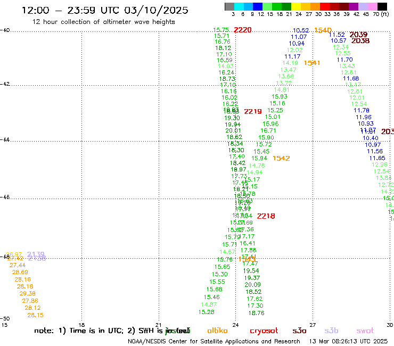
Task: Select the purple 42 ft legend swatch
Action: coord(354,6)
